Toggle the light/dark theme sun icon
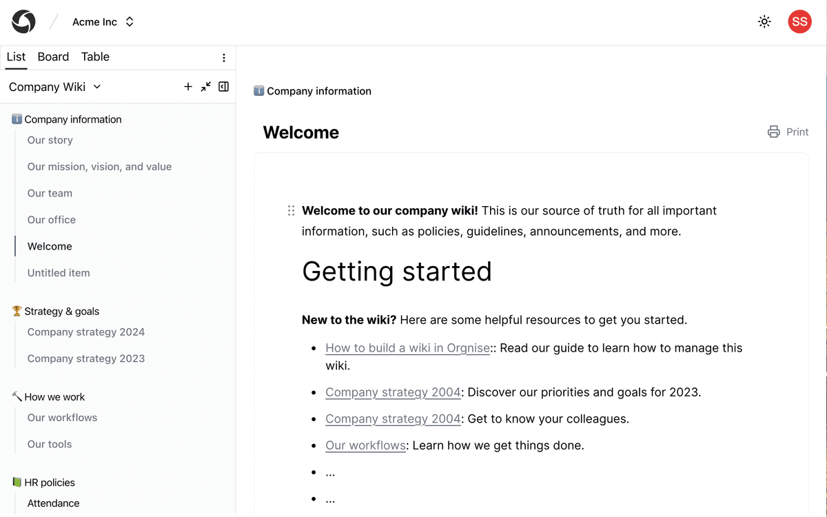 (x=764, y=22)
